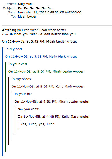Image resolution: width=112 pixels, height=159 pixels.
Task: Click quoted text "No, you can't"
Action: tap(28, 109)
